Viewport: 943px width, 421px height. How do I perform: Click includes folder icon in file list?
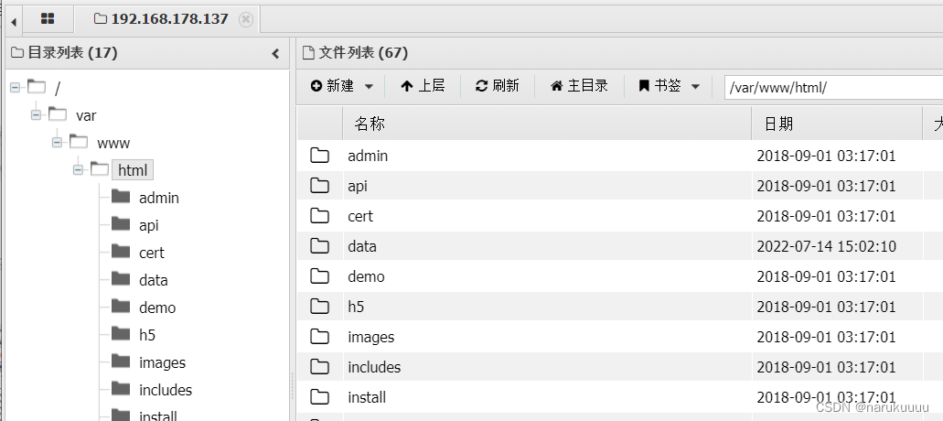(x=319, y=367)
